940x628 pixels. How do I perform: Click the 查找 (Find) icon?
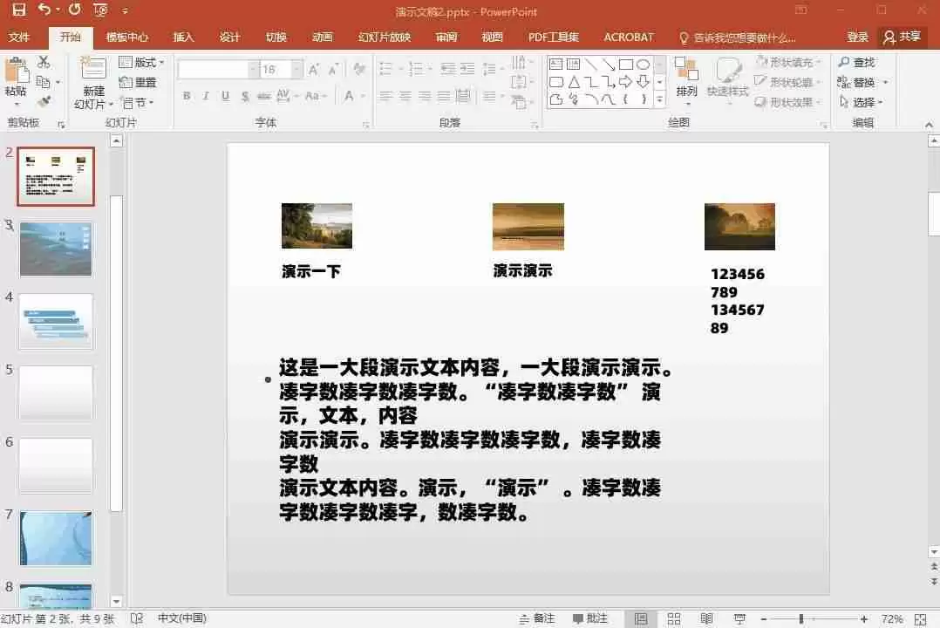859,62
